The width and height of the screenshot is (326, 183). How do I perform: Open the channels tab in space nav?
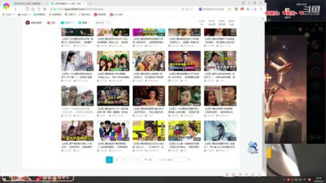(x=83, y=23)
